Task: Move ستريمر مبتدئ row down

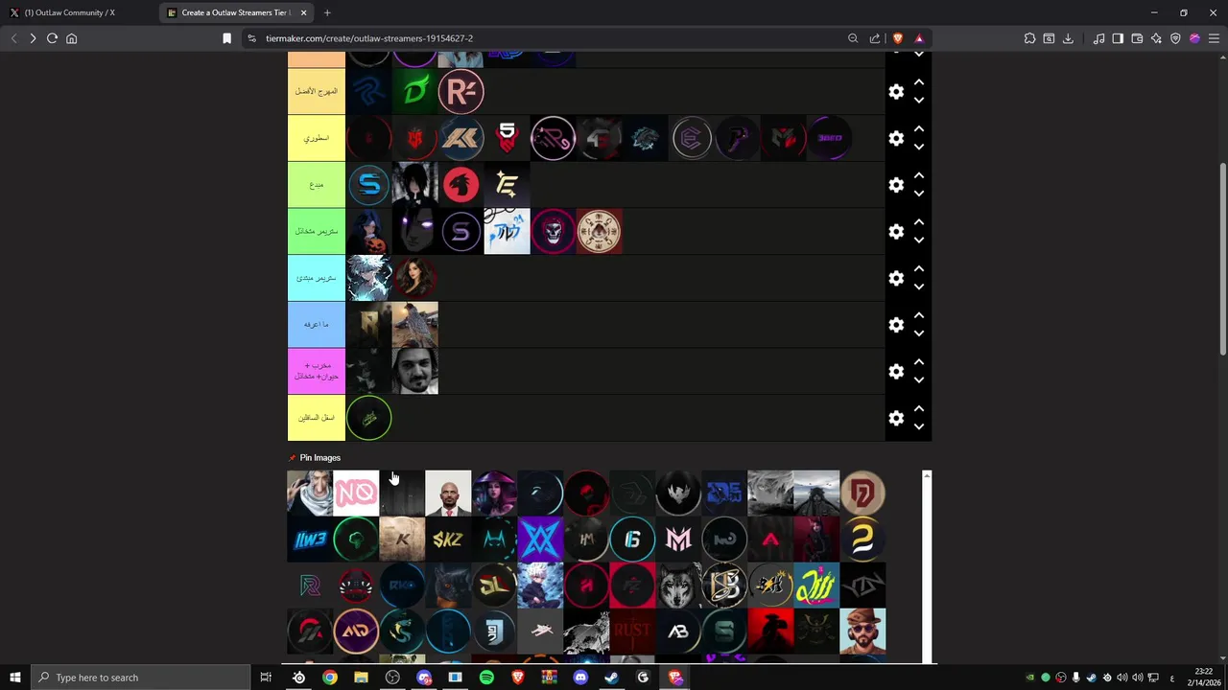Action: 919,287
